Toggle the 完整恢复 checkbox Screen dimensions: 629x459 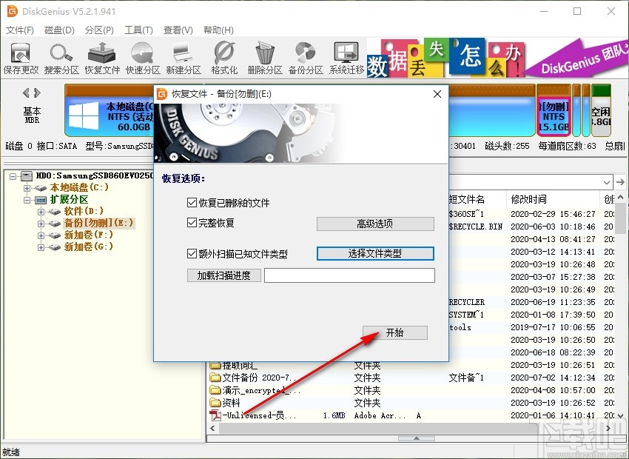click(x=192, y=223)
